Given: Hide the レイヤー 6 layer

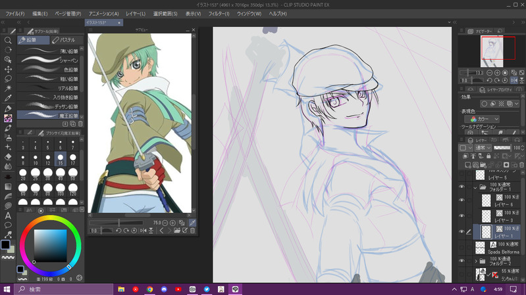Looking at the screenshot, I should [x=461, y=200].
